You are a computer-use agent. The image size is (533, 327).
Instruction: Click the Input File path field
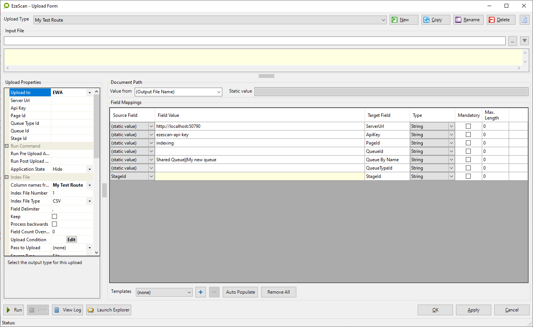254,41
